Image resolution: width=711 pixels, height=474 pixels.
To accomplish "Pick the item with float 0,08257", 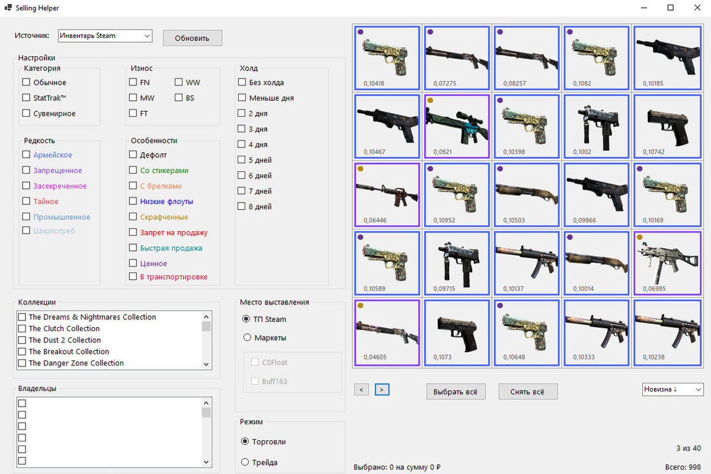I will (x=527, y=57).
